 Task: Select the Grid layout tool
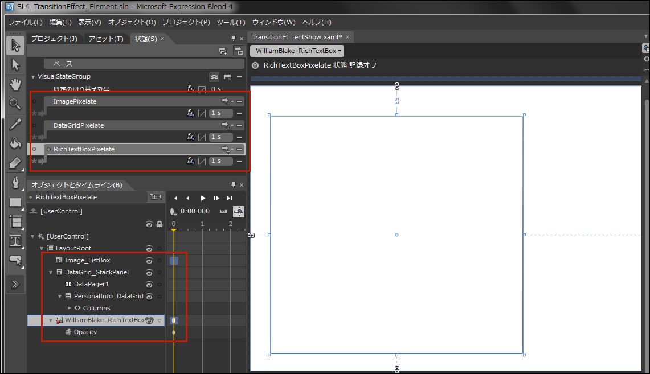[15, 222]
